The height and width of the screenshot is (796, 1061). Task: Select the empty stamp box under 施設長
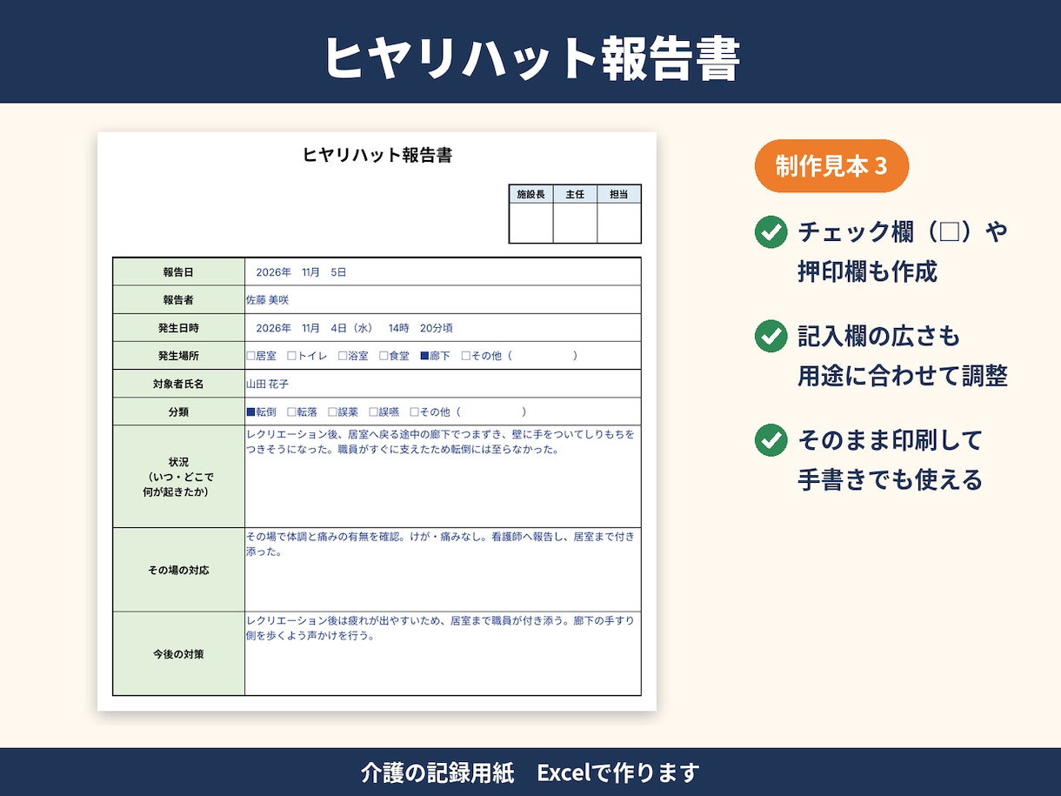coord(531,224)
